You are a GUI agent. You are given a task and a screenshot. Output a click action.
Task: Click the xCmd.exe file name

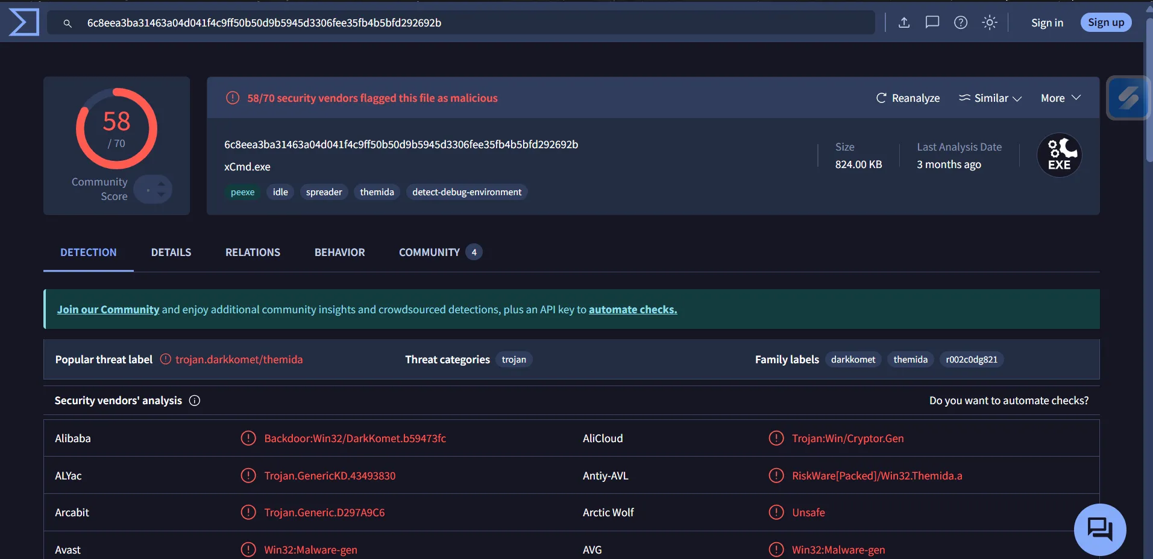(247, 167)
